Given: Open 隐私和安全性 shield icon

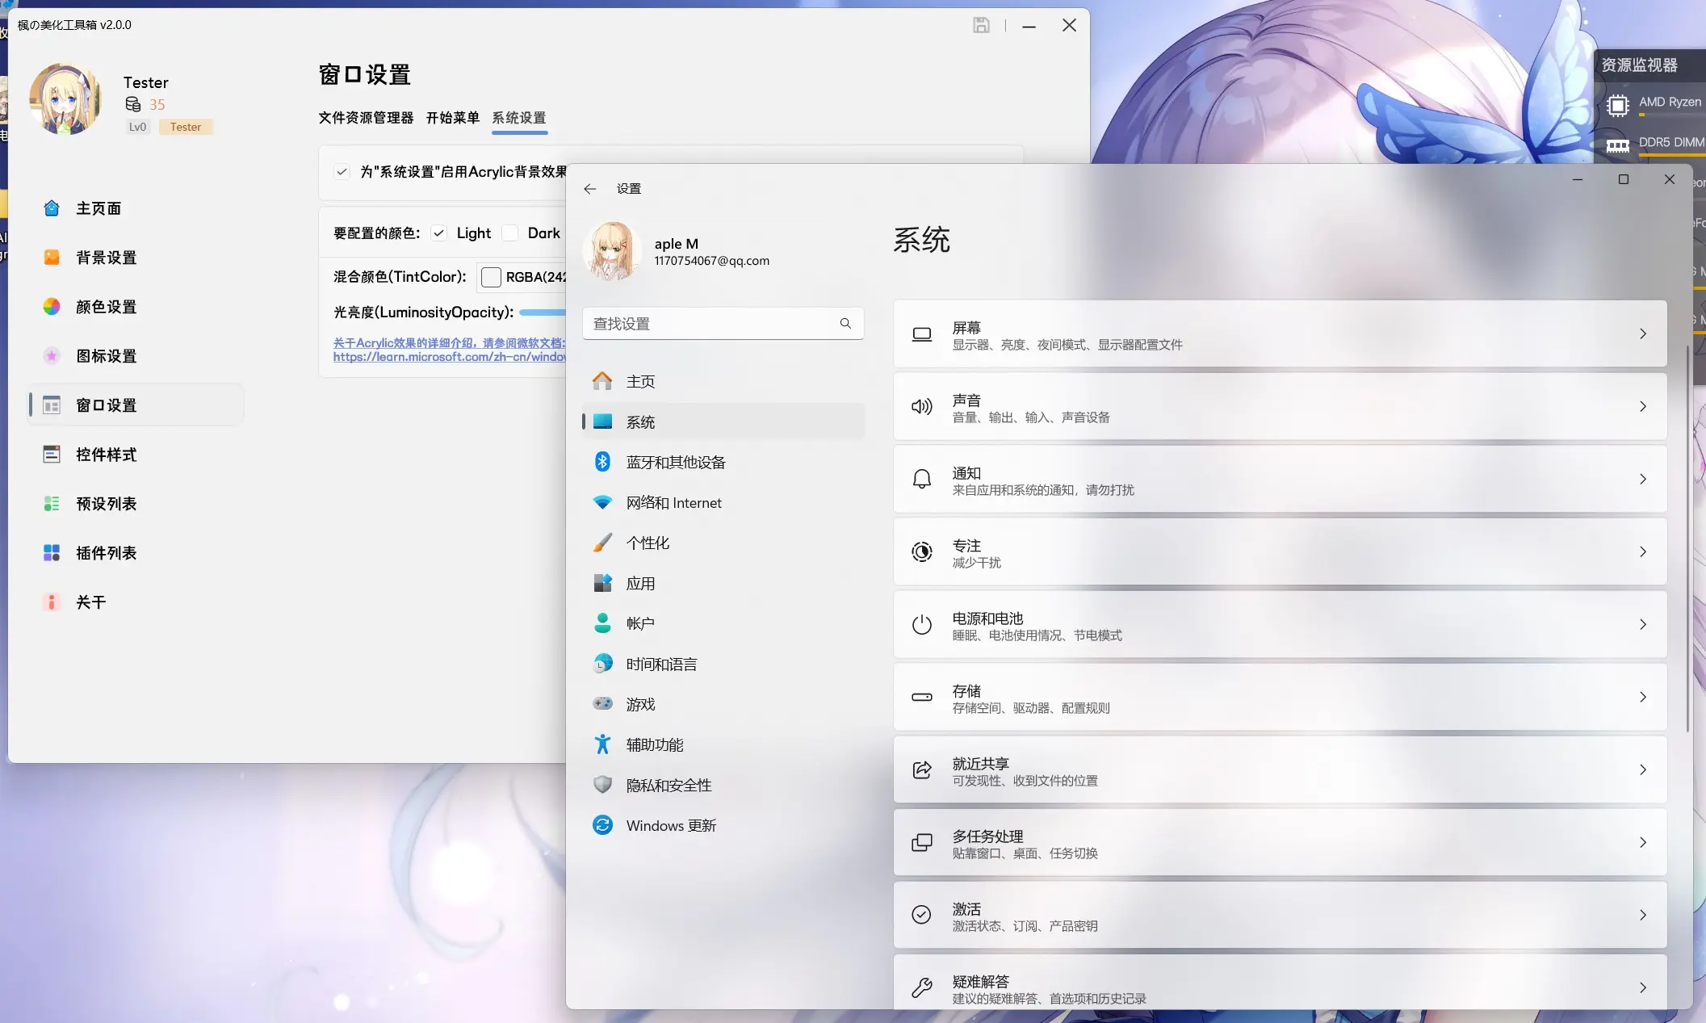Looking at the screenshot, I should click(602, 785).
